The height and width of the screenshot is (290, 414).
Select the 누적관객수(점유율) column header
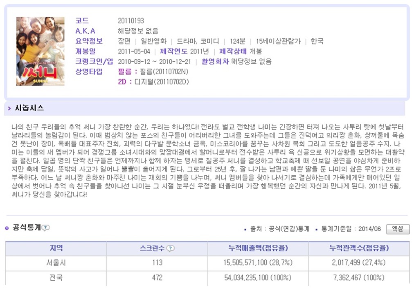pyautogui.click(x=359, y=248)
